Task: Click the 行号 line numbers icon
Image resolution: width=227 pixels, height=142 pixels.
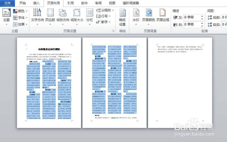Action: pos(98,16)
